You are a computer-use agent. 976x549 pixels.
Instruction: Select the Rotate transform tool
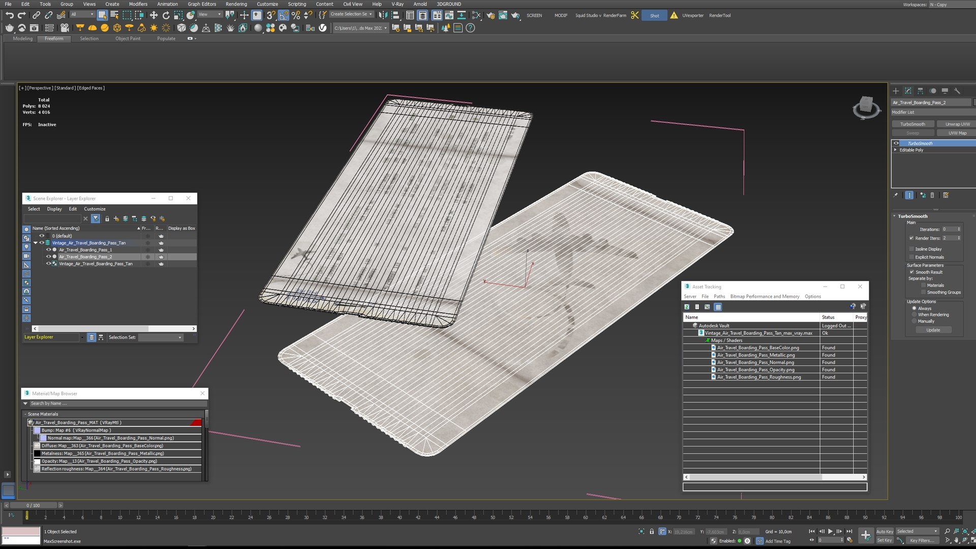(x=166, y=15)
